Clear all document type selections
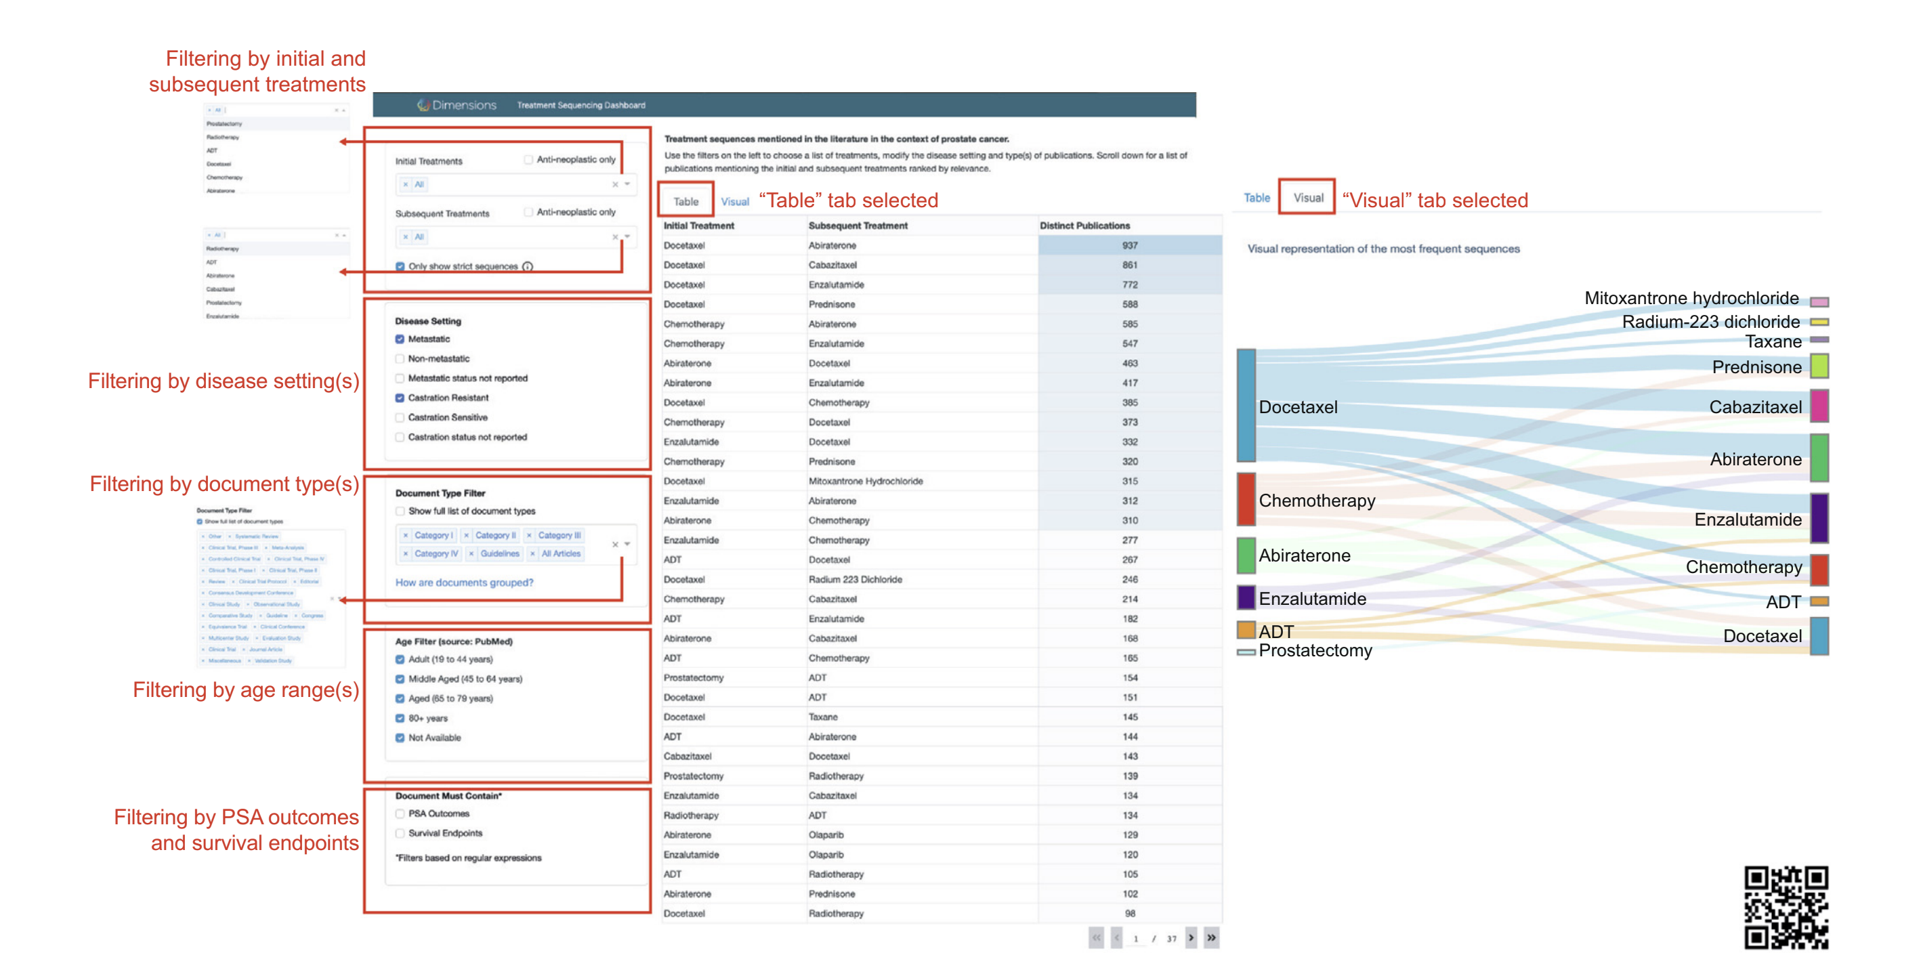The height and width of the screenshot is (974, 1921). (x=615, y=545)
